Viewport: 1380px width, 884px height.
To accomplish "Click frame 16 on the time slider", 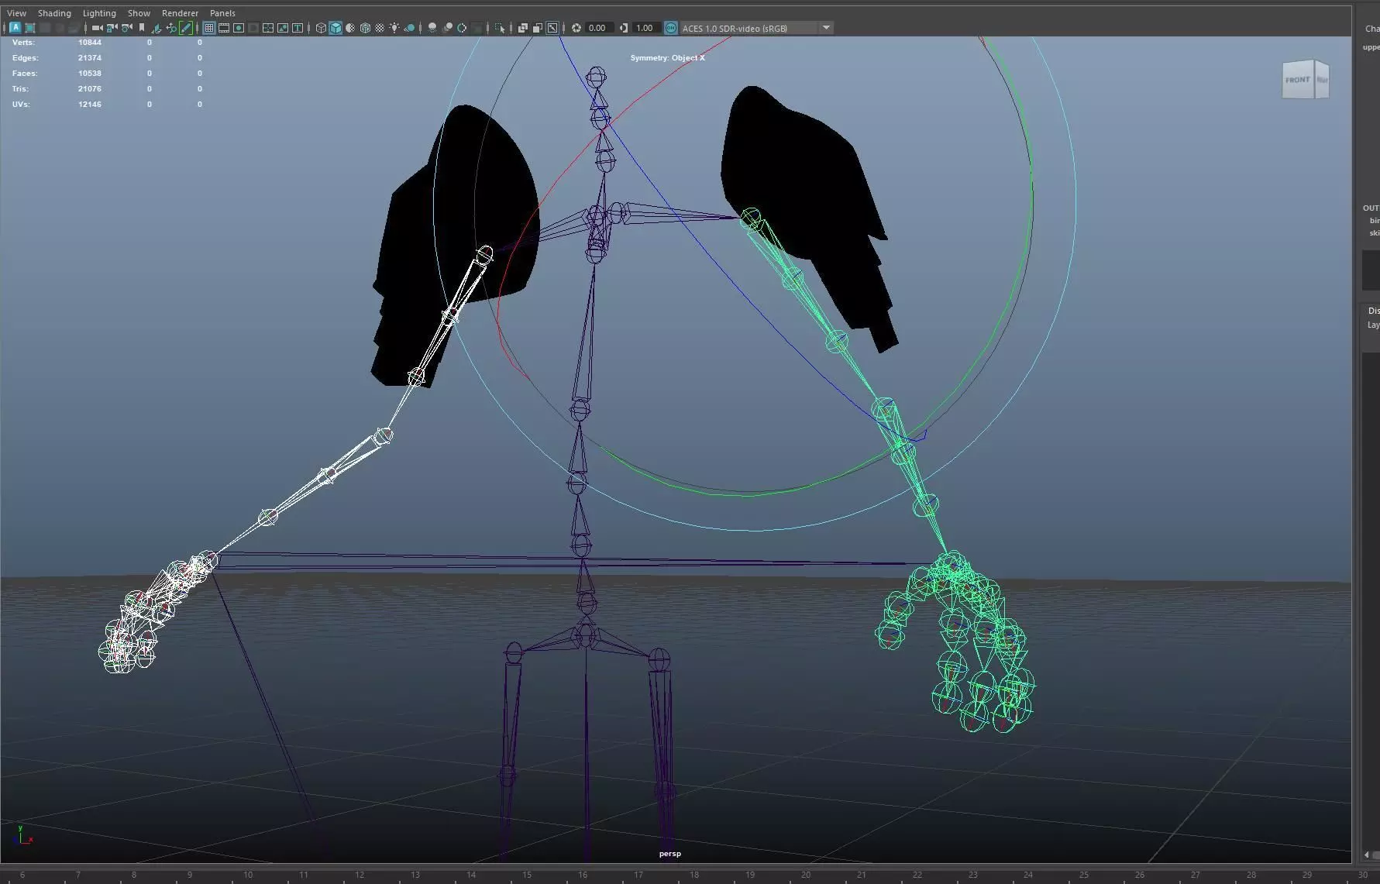I will click(583, 875).
